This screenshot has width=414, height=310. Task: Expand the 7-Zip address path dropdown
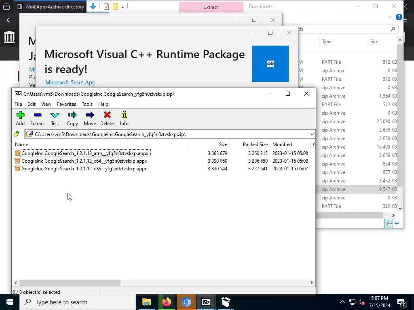pyautogui.click(x=312, y=134)
